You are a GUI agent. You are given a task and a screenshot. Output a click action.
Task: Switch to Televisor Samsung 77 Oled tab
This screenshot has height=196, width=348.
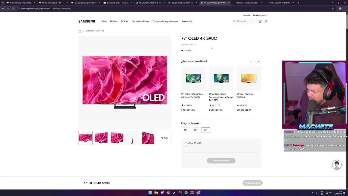click(85, 3)
